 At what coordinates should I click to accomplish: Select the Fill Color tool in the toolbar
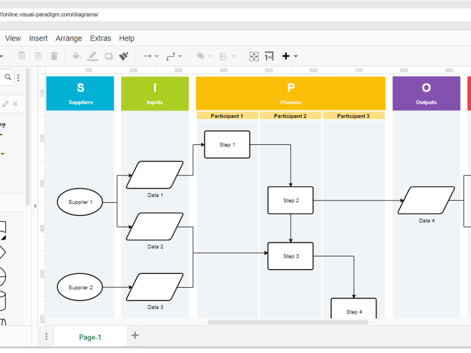[x=77, y=56]
